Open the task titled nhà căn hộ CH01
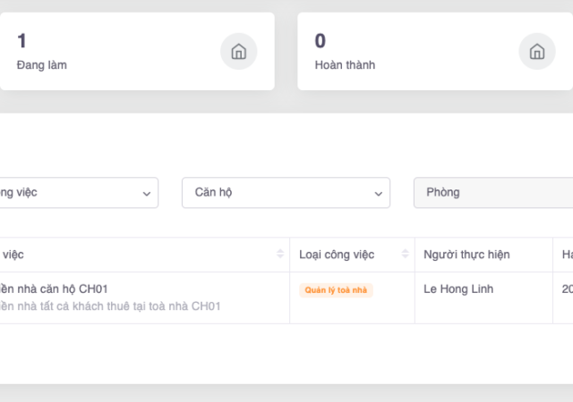Image resolution: width=573 pixels, height=402 pixels. pos(54,289)
